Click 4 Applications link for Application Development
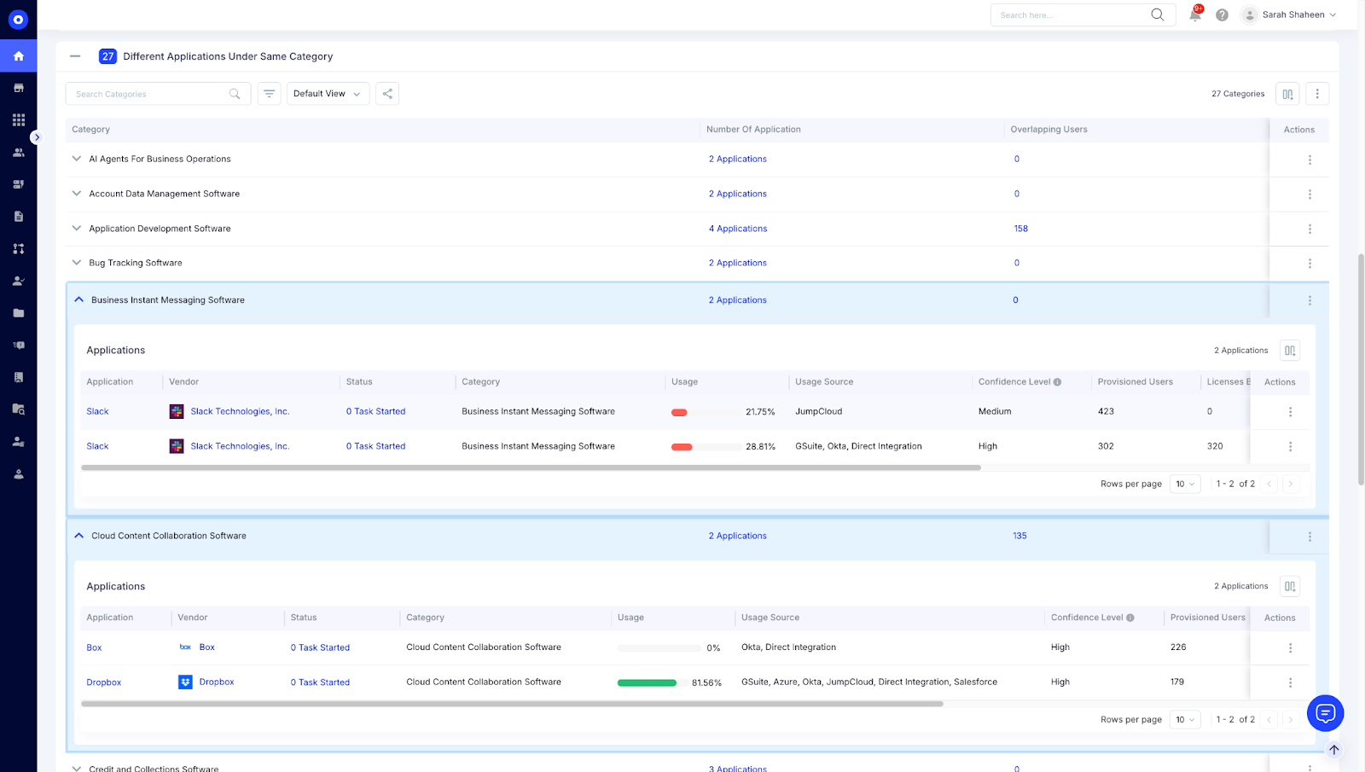 click(738, 229)
